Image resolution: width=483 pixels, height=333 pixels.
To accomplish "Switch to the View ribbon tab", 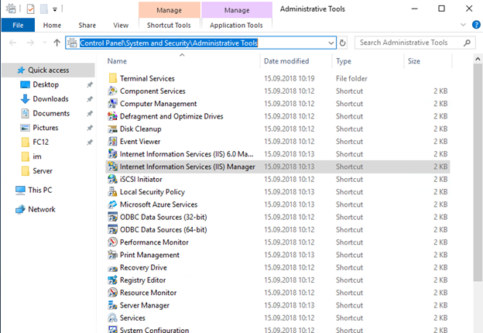I will coord(121,26).
